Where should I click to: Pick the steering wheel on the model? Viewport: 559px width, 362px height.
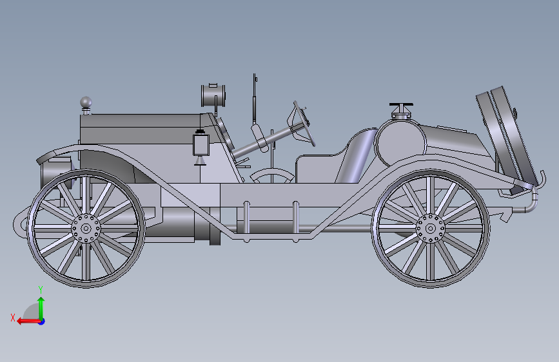coord(304,124)
